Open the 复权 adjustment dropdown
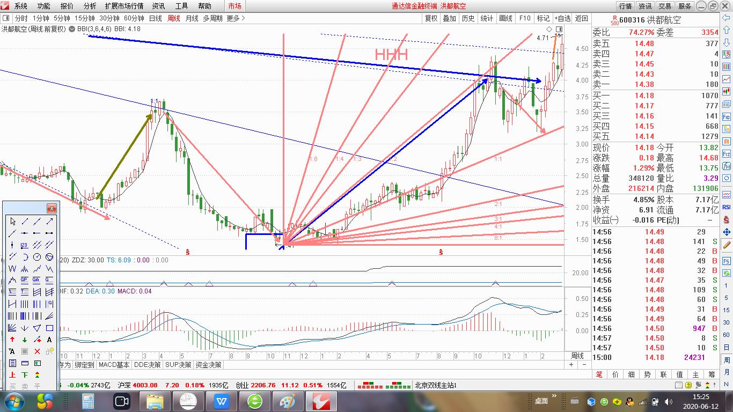Screen dimensions: 733x412 tap(431, 18)
